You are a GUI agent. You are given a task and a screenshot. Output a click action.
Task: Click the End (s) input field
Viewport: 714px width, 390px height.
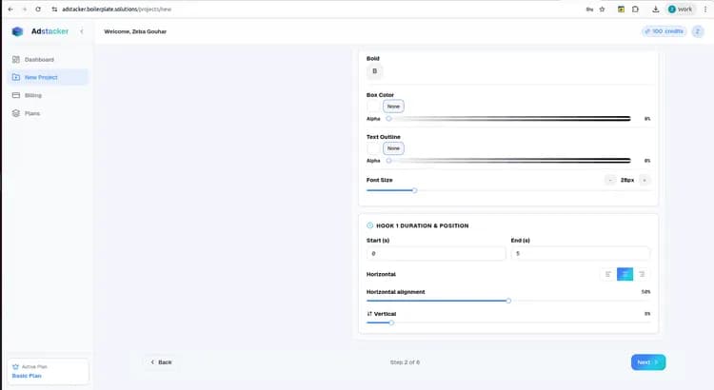[x=581, y=253]
